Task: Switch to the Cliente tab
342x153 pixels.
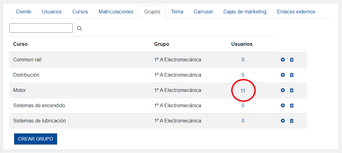Action: pyautogui.click(x=23, y=12)
